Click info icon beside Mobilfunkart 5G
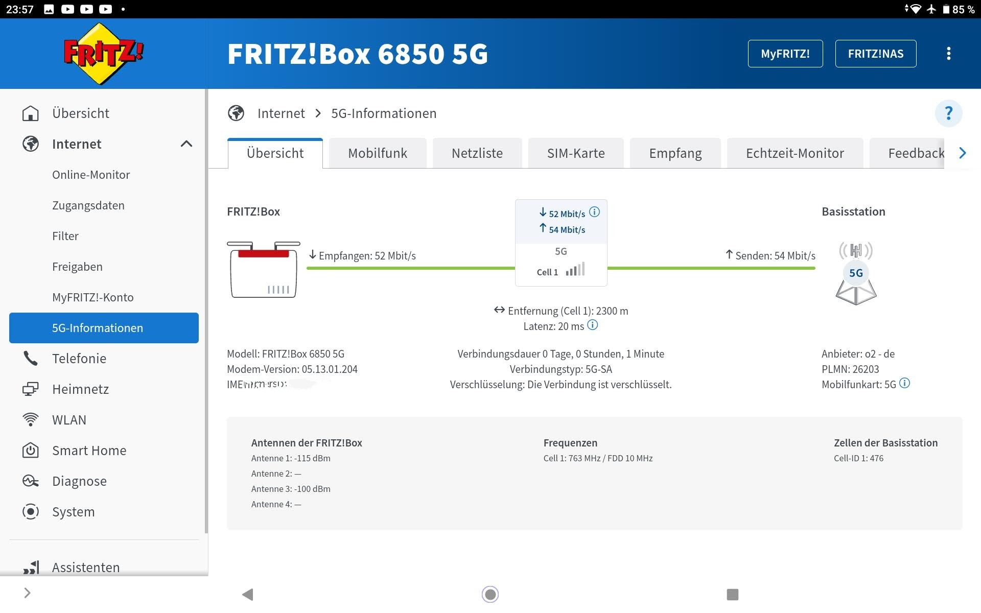The width and height of the screenshot is (981, 613). tap(904, 383)
